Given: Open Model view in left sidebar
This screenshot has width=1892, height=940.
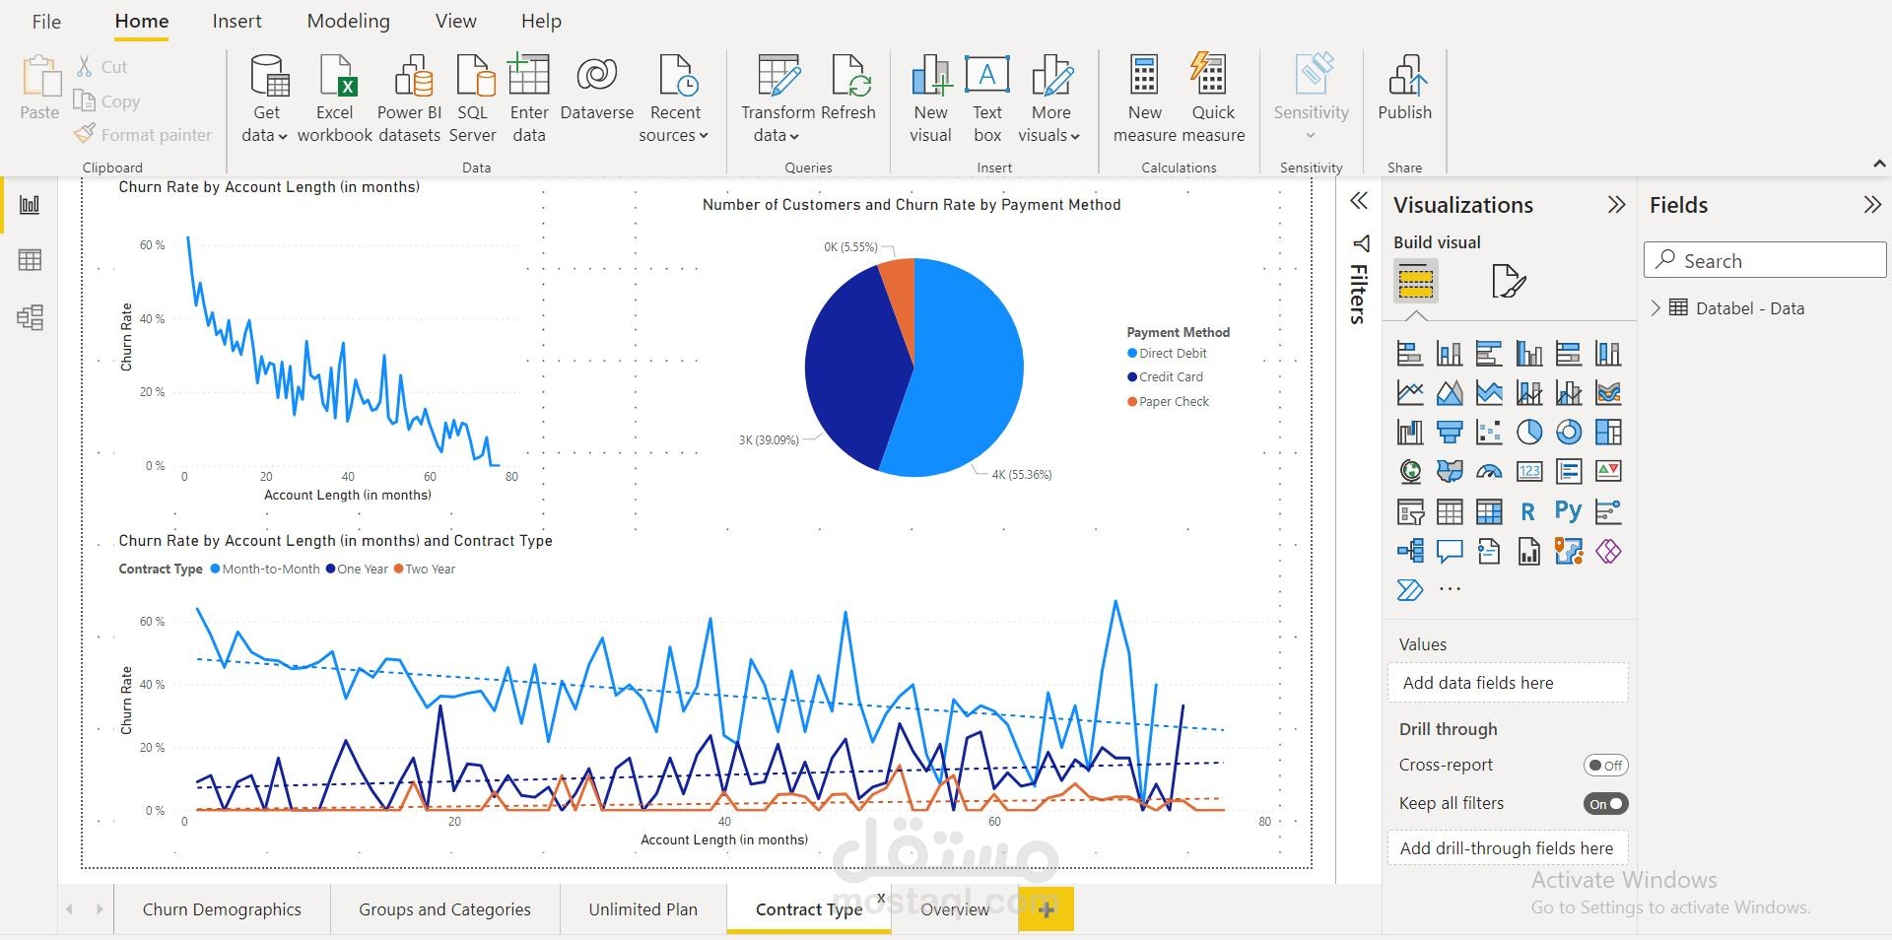Looking at the screenshot, I should 31,317.
